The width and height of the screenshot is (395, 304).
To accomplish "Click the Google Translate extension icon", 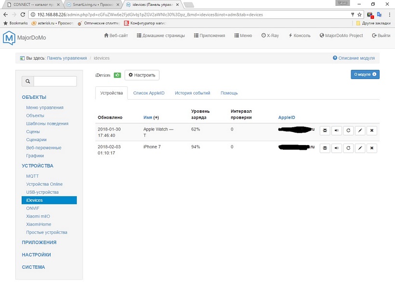I will 379,14.
